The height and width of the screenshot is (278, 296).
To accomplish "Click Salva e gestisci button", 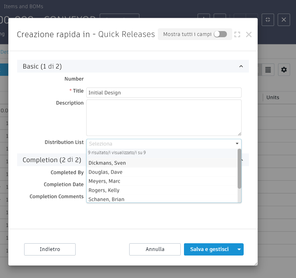I will pyautogui.click(x=209, y=249).
